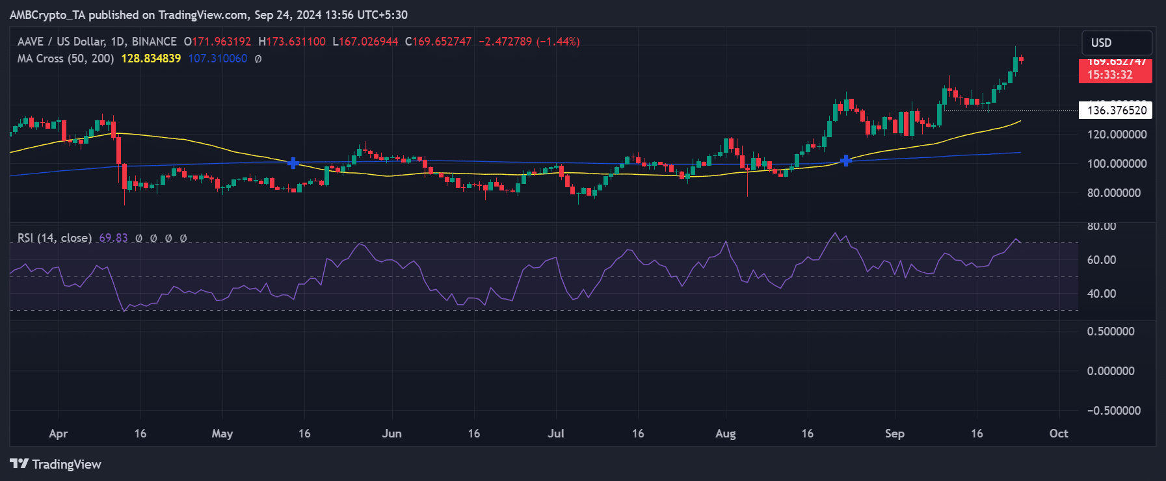
Task: Click the blue MA cross marker in late August
Action: (845, 161)
